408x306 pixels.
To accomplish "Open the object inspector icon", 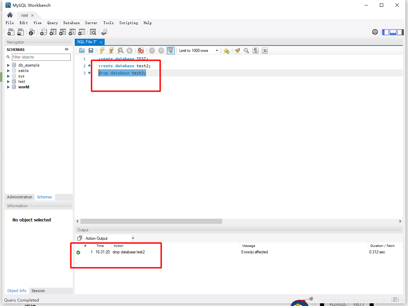I will (32, 32).
